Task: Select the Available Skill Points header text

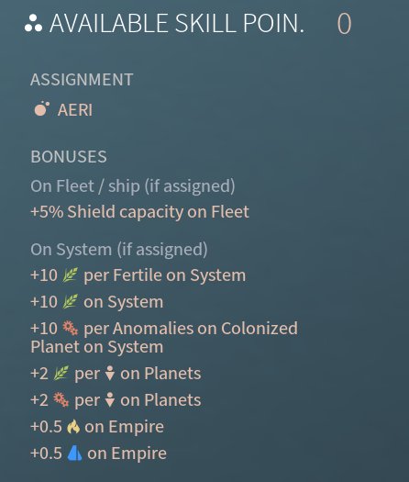Action: [x=177, y=23]
